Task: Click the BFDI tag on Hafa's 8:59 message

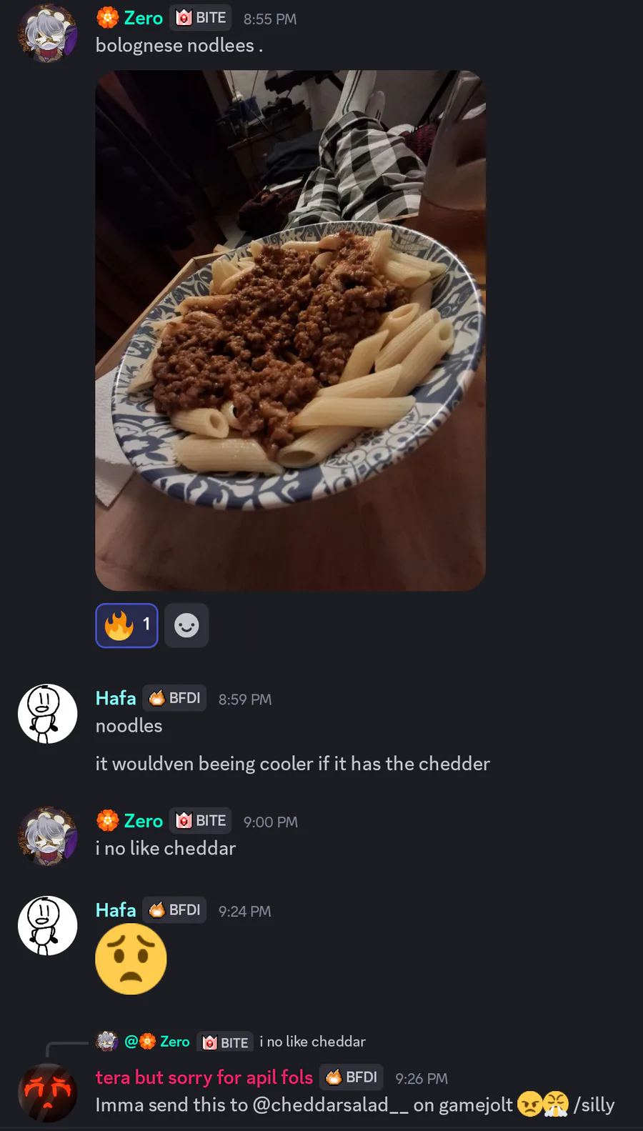Action: pos(175,698)
